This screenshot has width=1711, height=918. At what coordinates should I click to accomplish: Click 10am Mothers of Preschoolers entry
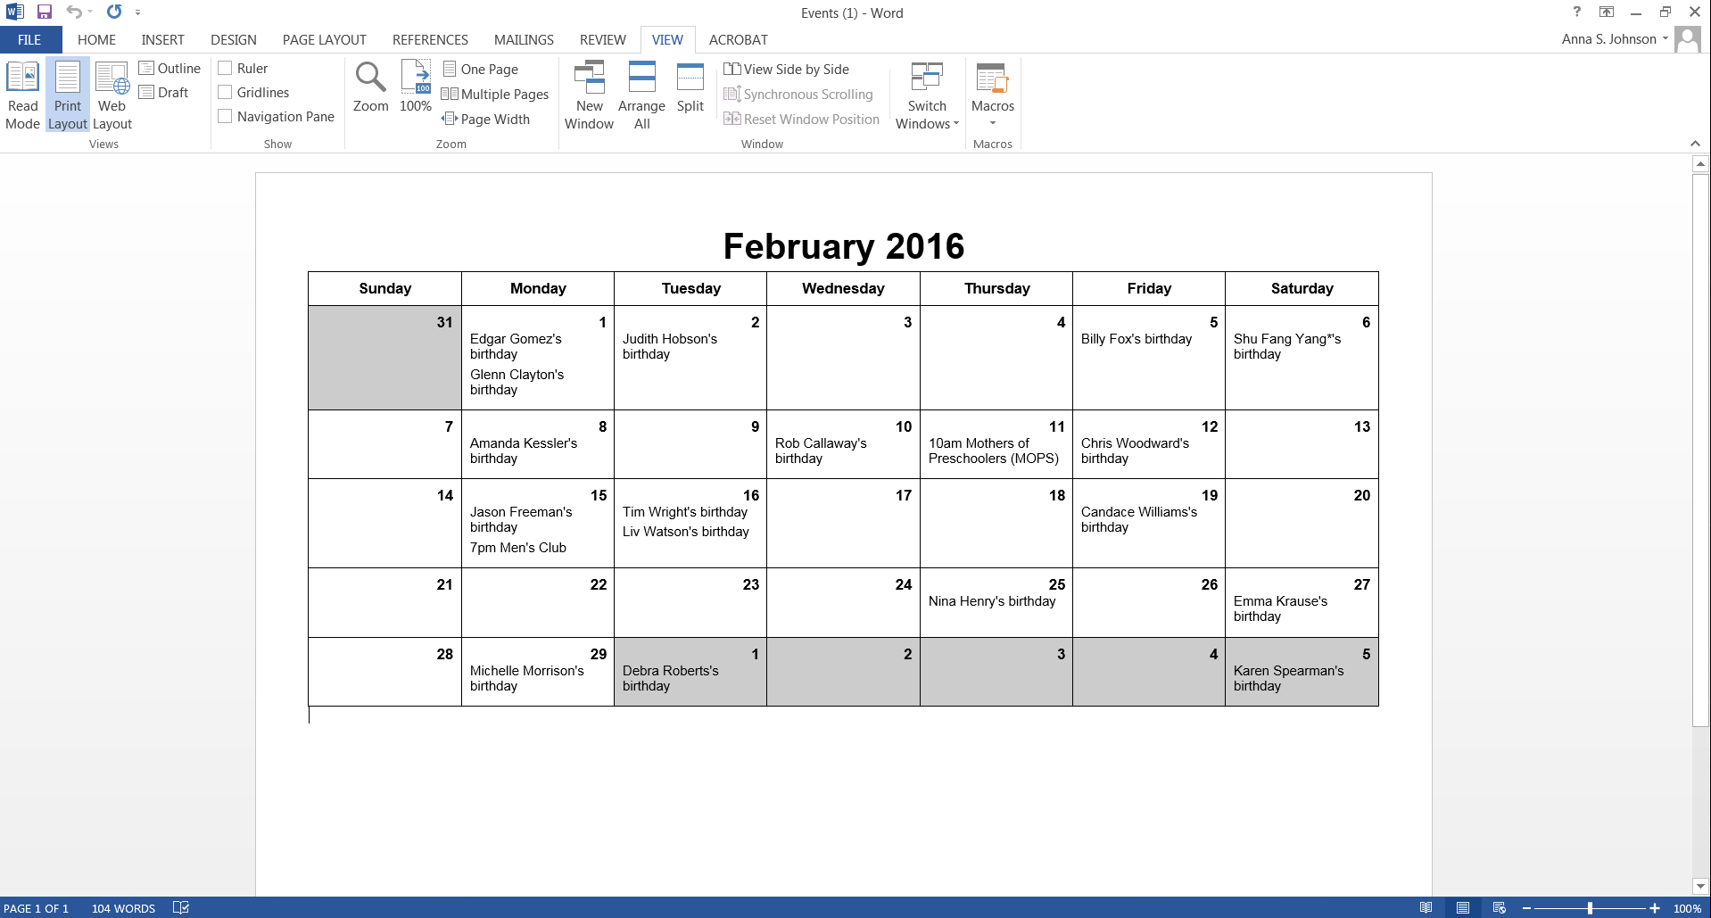994,451
